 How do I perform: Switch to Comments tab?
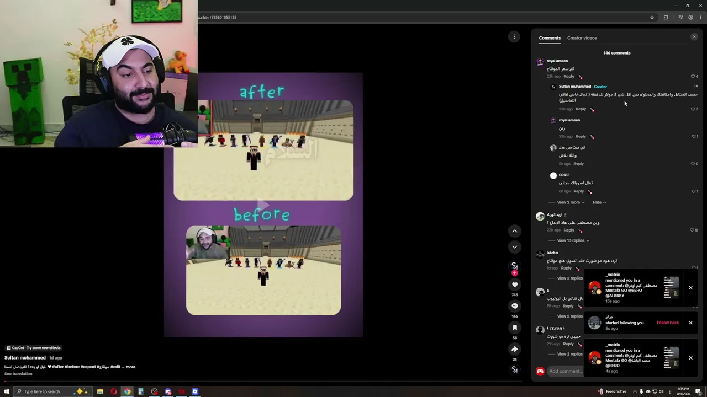click(x=550, y=38)
